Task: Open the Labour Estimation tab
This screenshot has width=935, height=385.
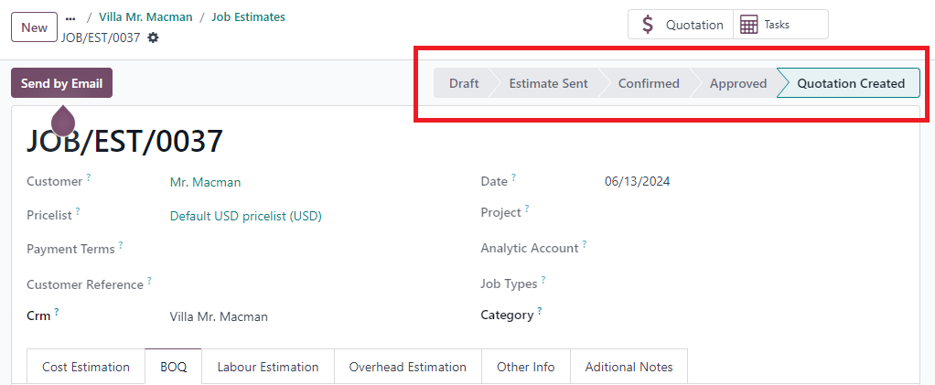Action: click(x=268, y=367)
